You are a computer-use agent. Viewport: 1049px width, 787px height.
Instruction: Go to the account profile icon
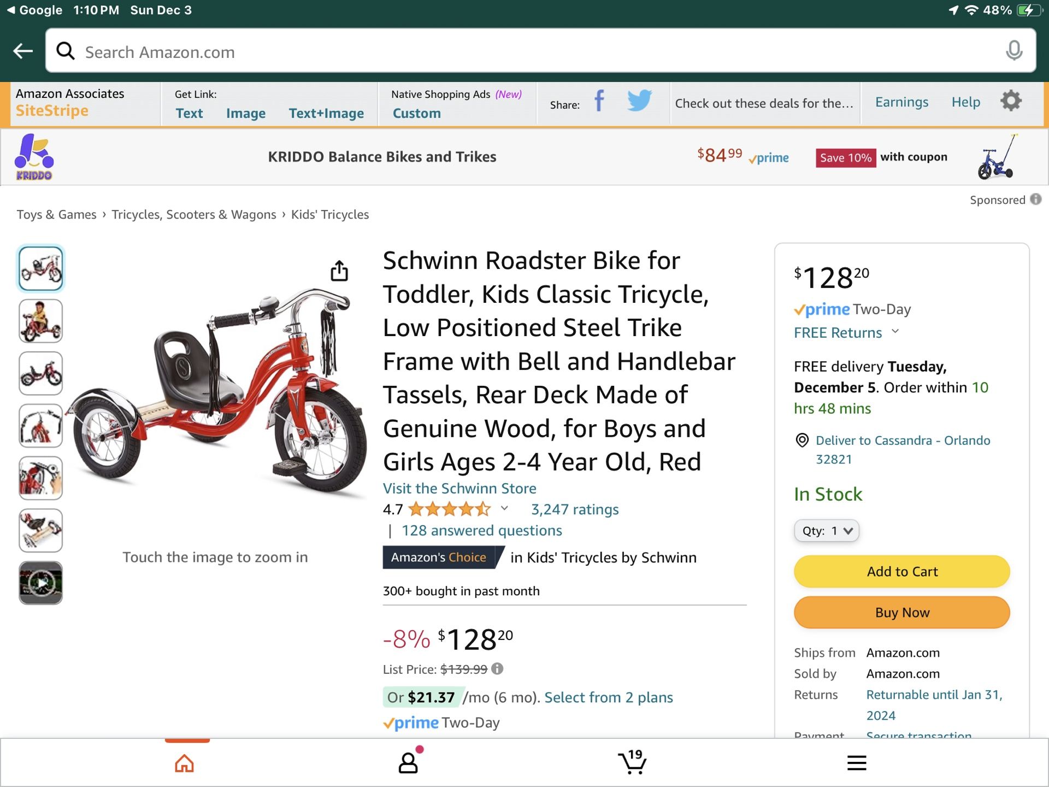409,762
